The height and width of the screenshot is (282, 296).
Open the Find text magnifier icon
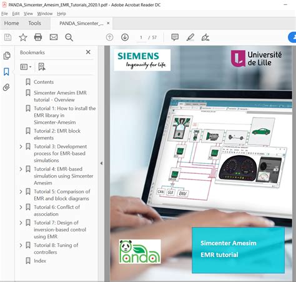click(x=69, y=38)
